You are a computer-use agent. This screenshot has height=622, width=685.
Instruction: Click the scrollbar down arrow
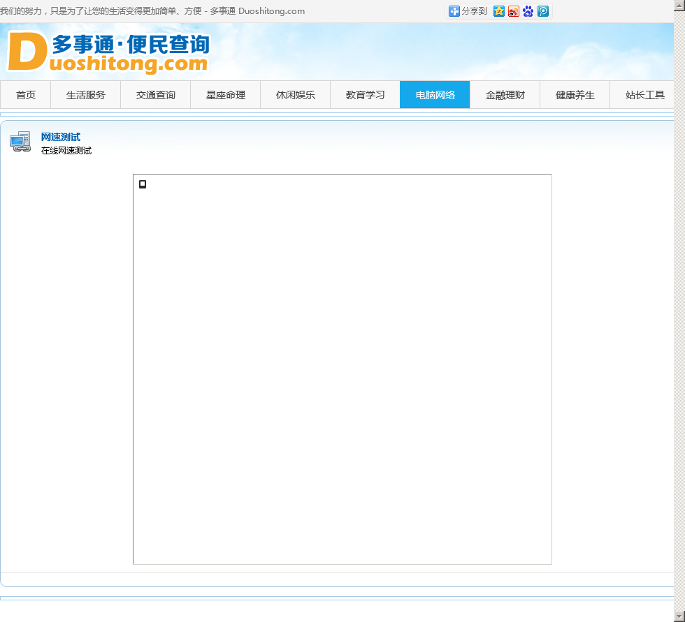(679, 617)
